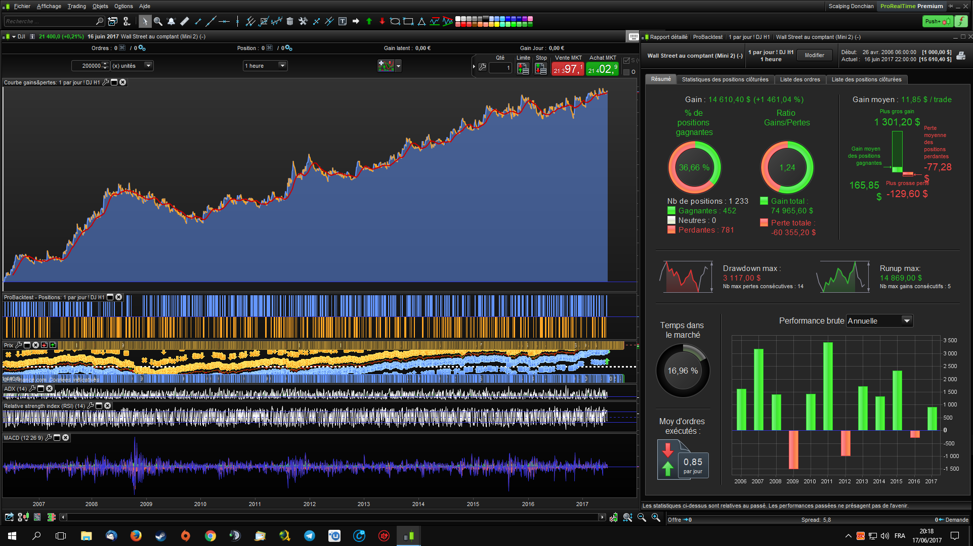Image resolution: width=973 pixels, height=546 pixels.
Task: Click the printer icon in report header
Action: pos(961,56)
